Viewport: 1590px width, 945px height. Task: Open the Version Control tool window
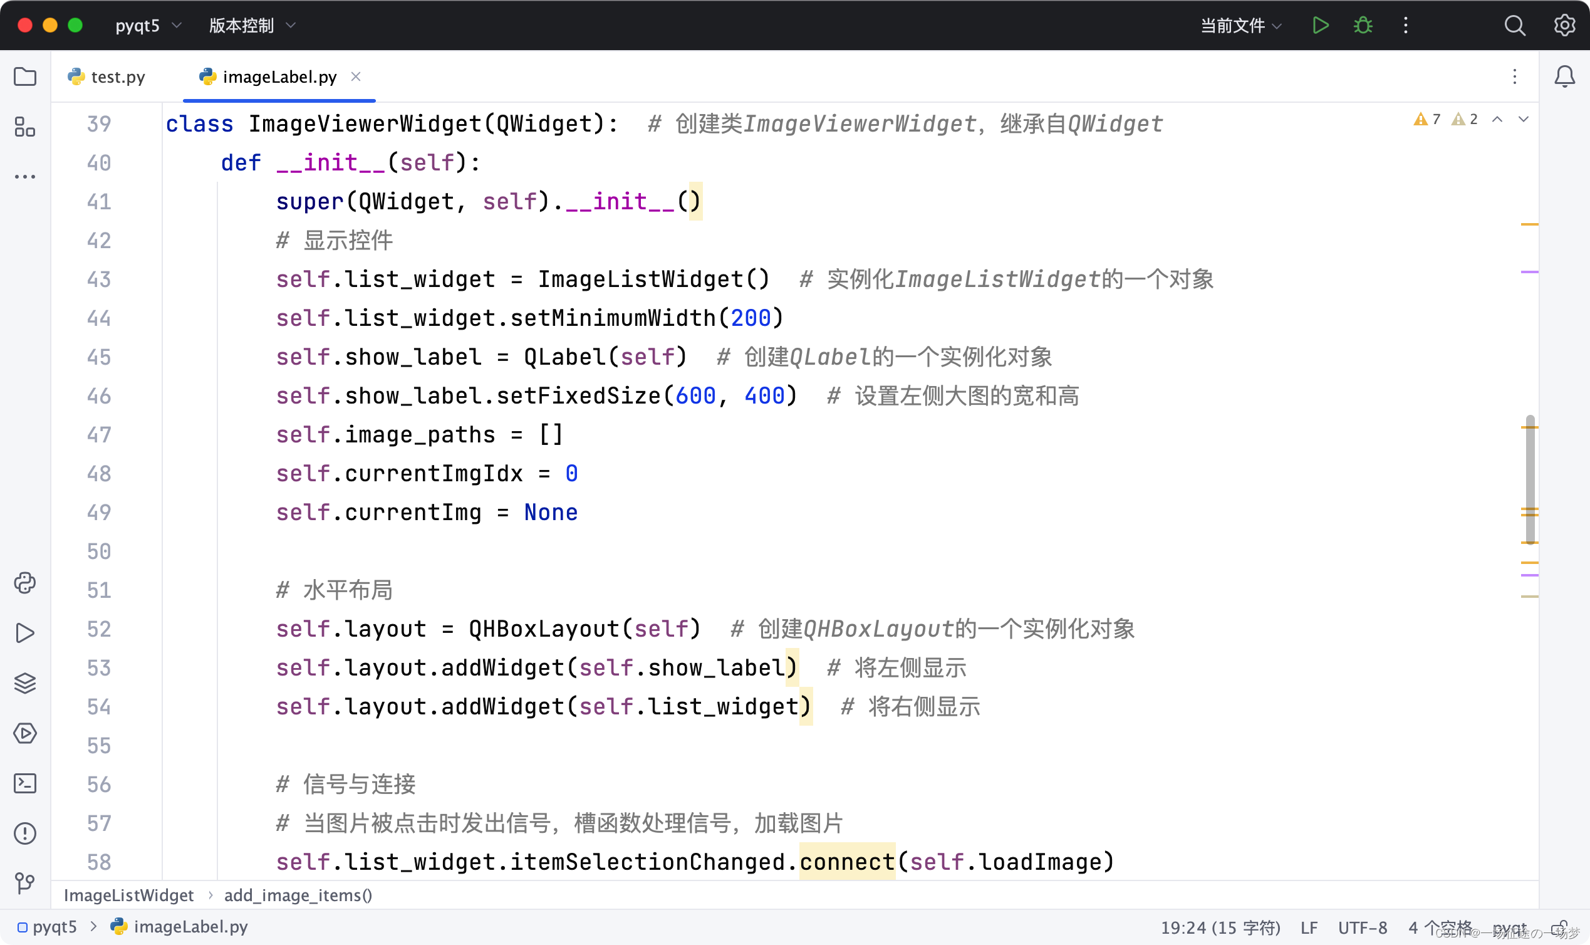point(25,883)
